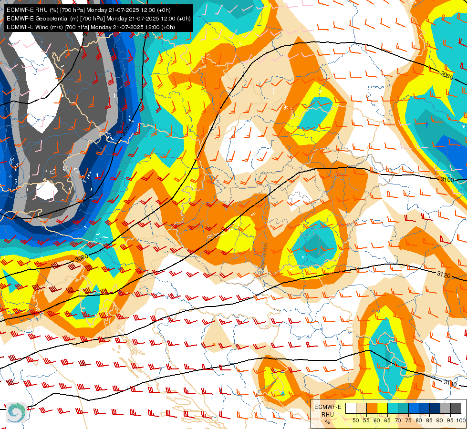
Task: Click the 'ECMWF-E Wind (m/s)' title line
Action: (x=91, y=27)
